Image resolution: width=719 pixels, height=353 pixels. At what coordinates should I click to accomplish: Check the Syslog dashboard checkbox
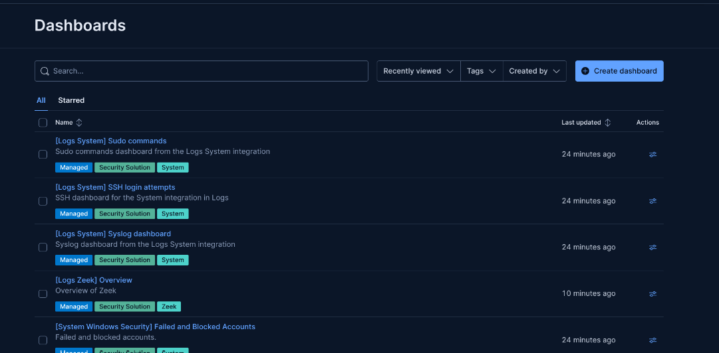pyautogui.click(x=43, y=247)
